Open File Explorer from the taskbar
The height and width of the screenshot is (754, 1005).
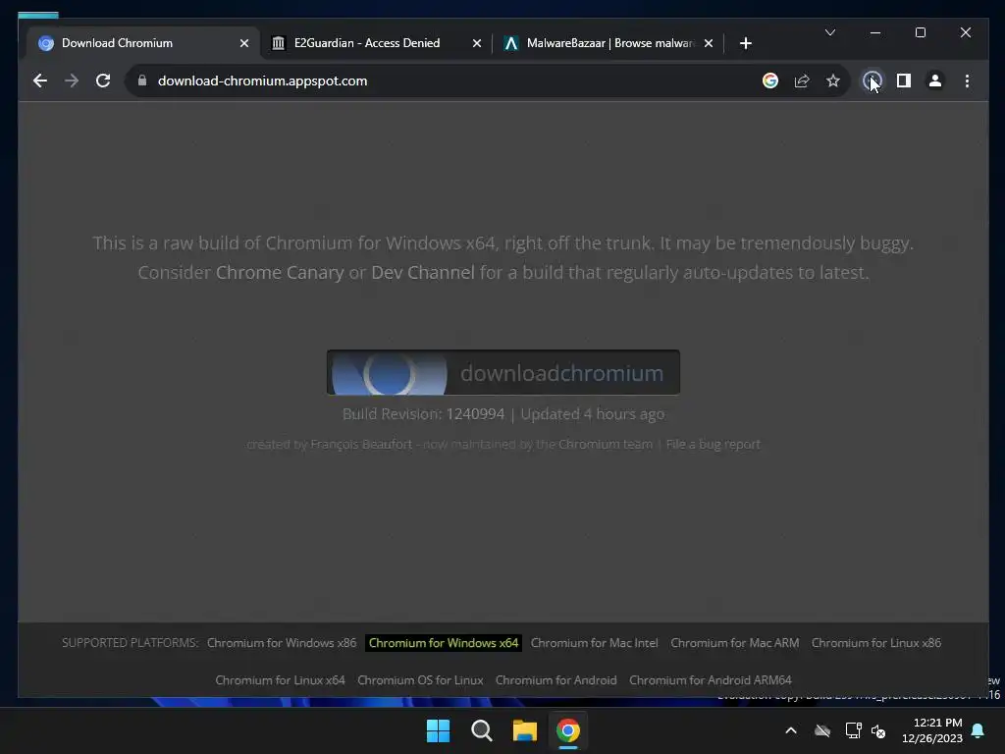tap(524, 730)
